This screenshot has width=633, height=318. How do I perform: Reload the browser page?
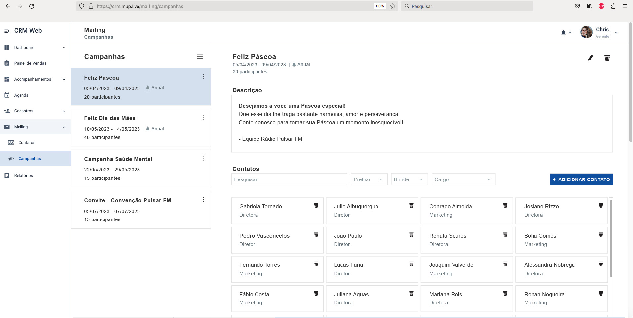pos(32,6)
